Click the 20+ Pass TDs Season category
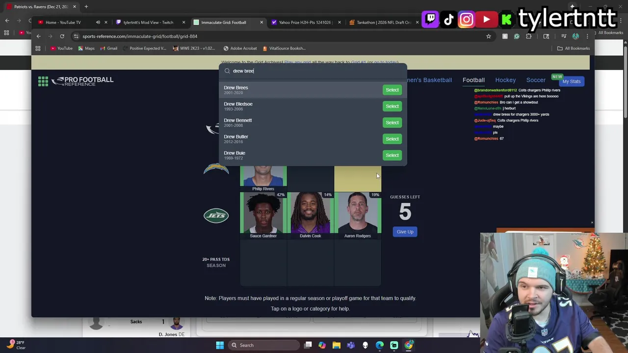Screen dimensions: 628x353 (x=216, y=262)
